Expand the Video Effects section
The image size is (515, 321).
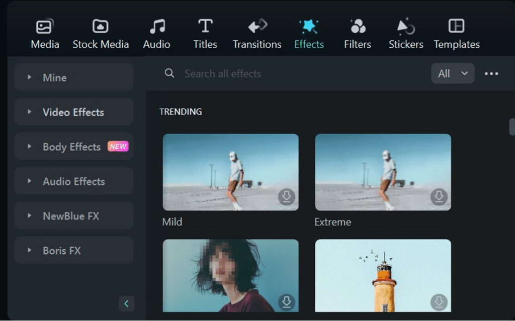click(x=73, y=112)
